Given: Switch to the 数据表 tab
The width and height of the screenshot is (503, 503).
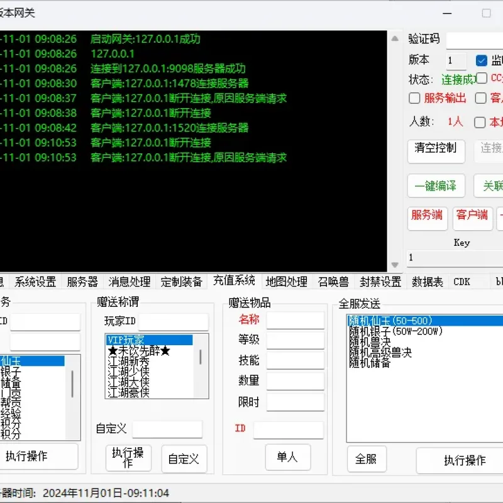Looking at the screenshot, I should 428,282.
